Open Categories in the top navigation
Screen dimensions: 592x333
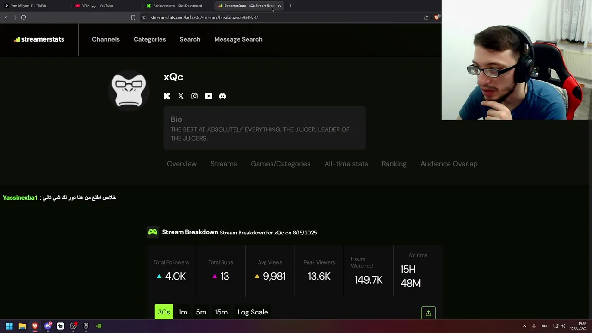point(150,39)
